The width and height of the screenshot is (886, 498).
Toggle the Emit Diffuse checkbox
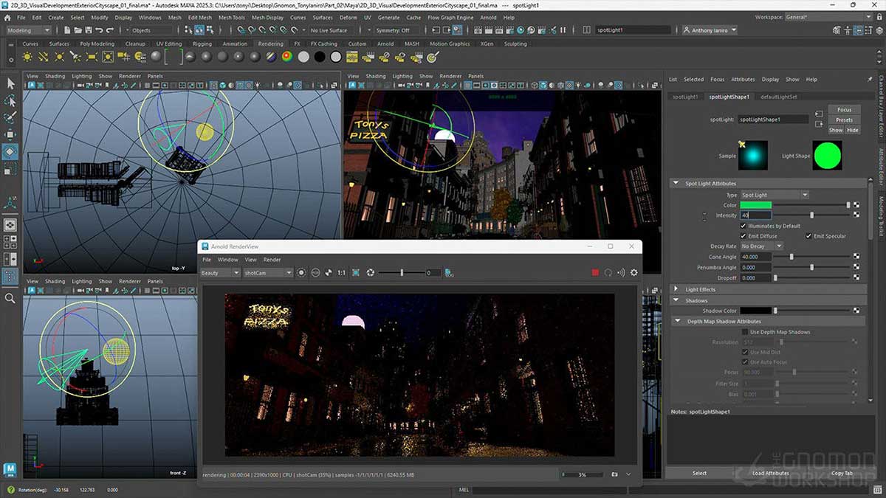point(742,235)
